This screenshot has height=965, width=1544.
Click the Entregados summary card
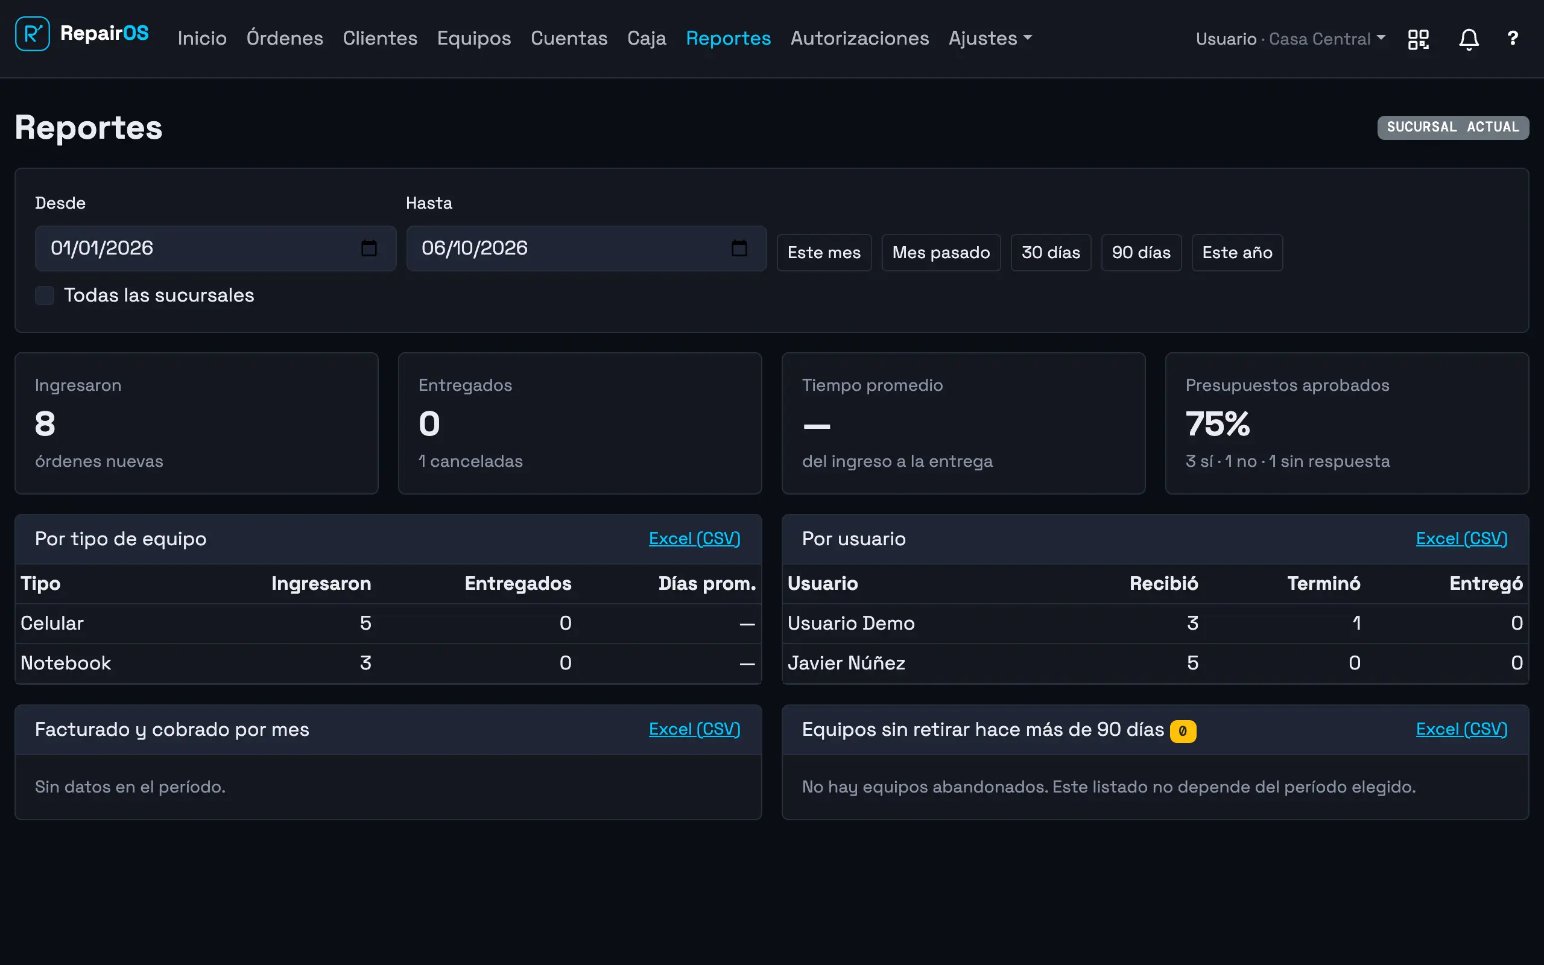(580, 423)
